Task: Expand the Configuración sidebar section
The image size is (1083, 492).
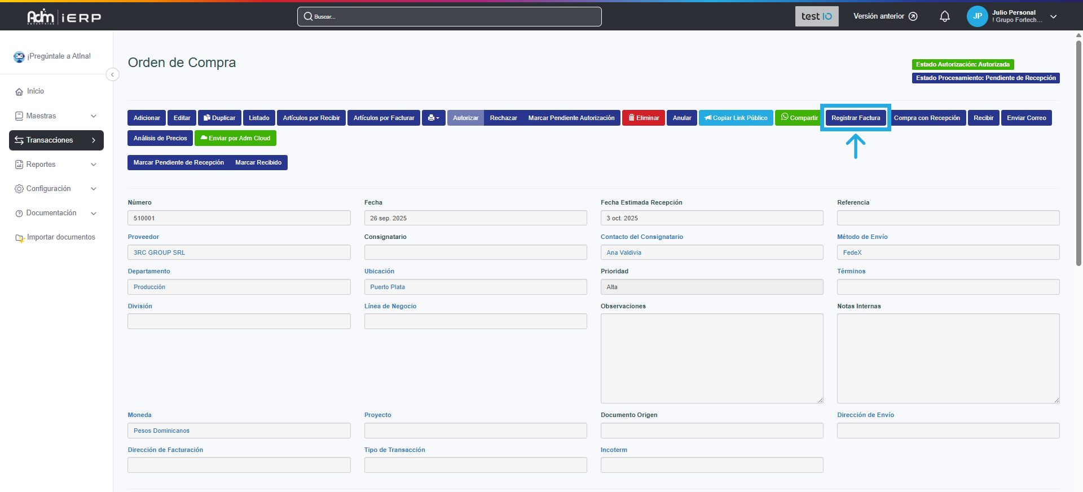Action: 56,189
